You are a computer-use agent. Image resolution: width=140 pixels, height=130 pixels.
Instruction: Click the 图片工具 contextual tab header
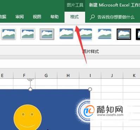point(75,5)
